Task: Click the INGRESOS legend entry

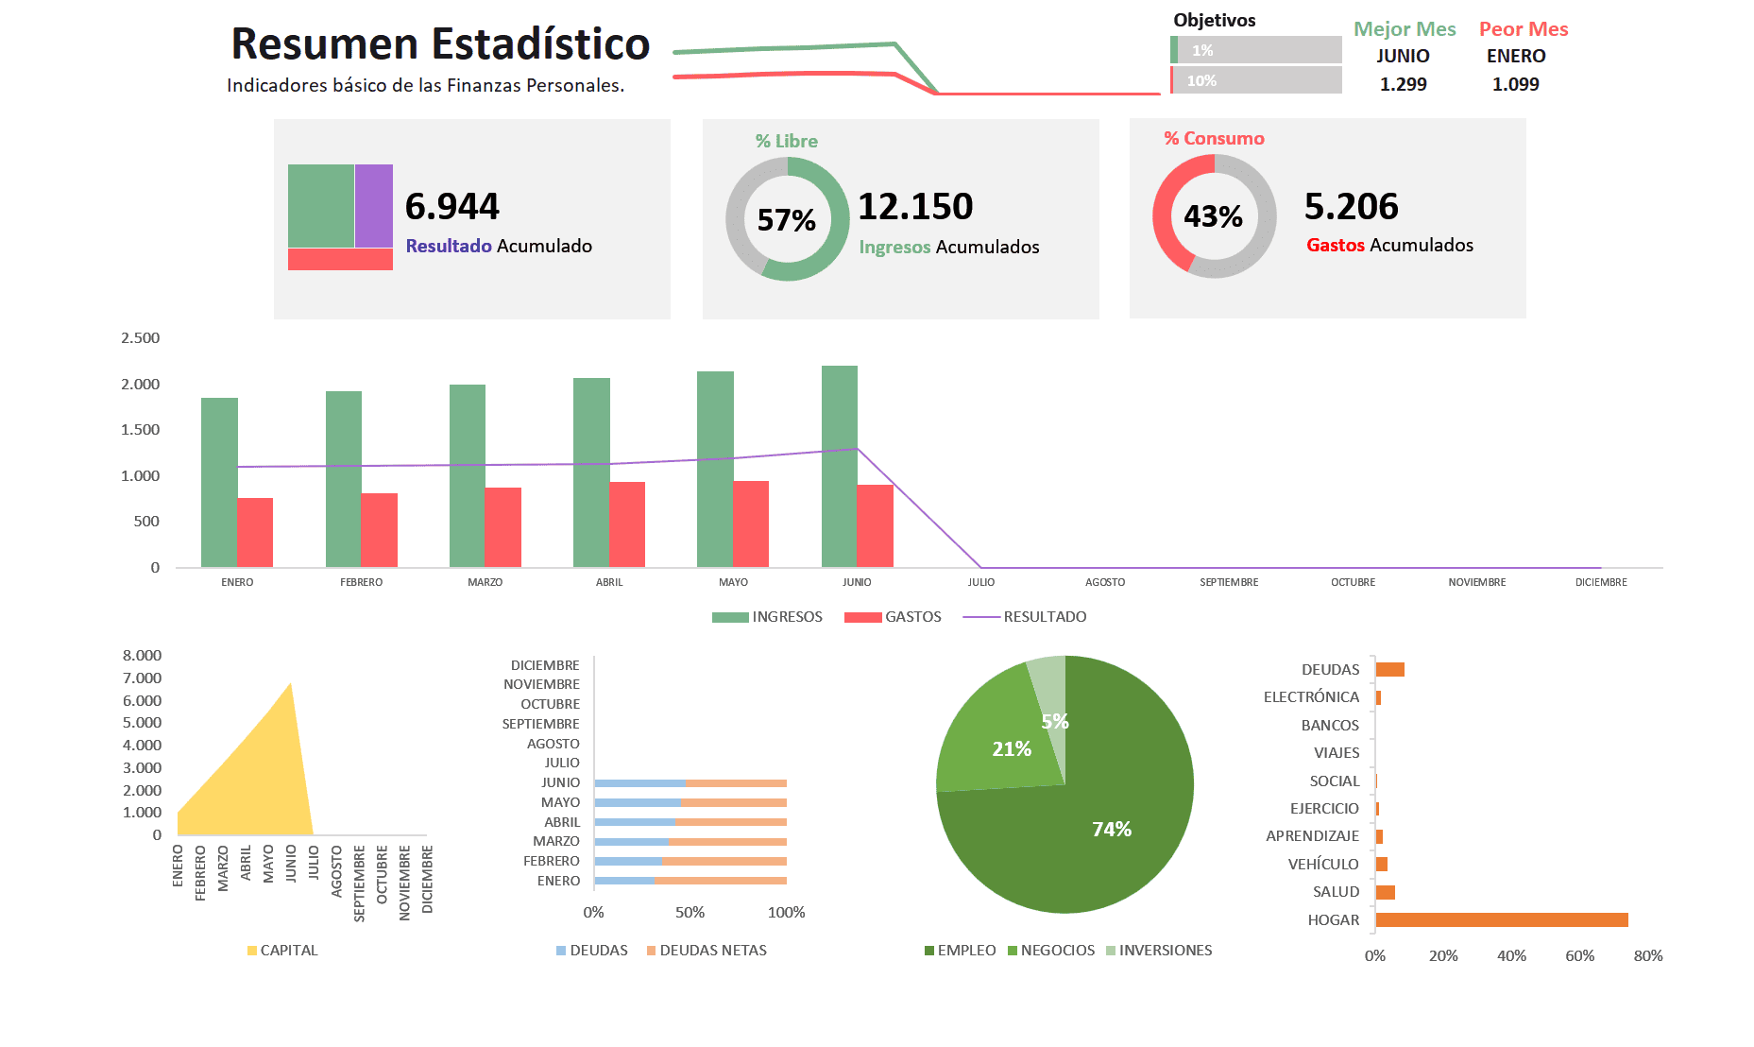Action: coord(767,617)
